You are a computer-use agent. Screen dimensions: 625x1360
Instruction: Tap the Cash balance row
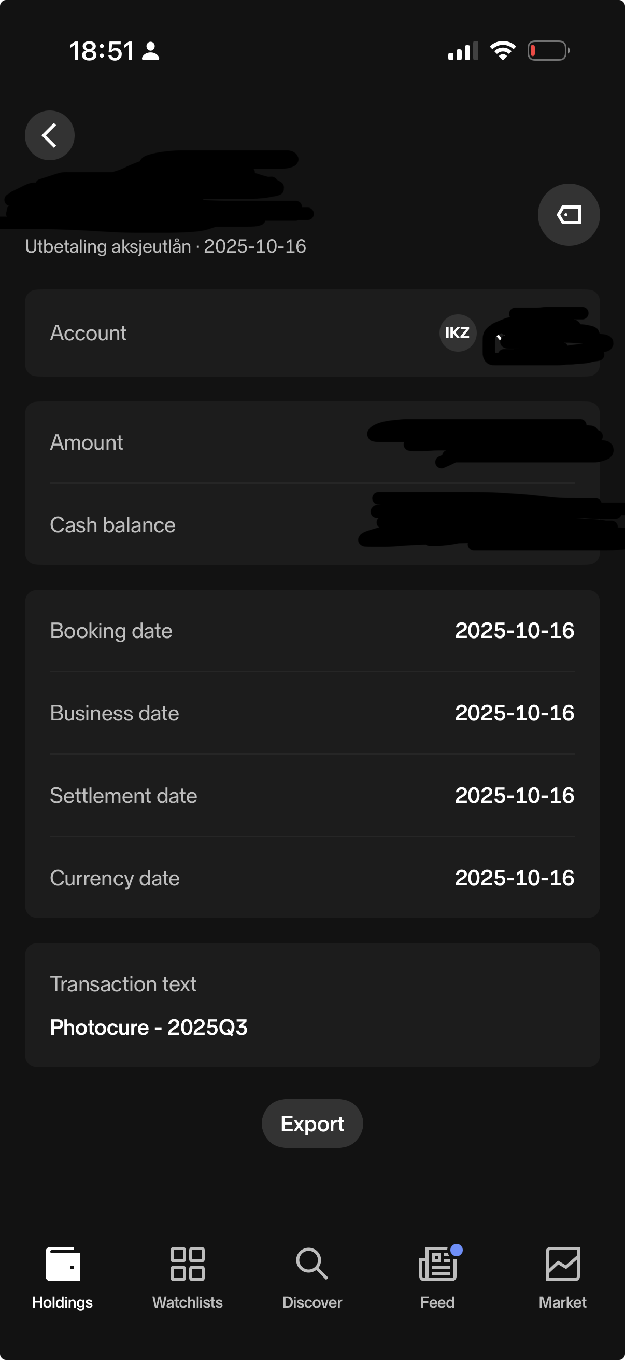pos(211,525)
